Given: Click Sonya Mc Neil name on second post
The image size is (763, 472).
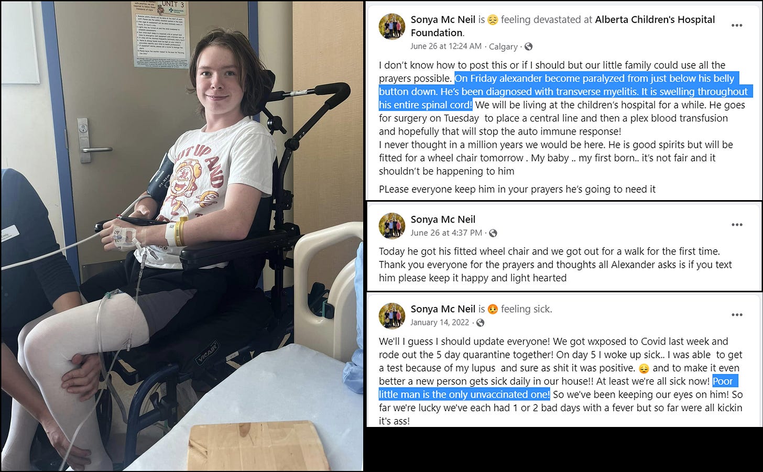Looking at the screenshot, I should tap(443, 219).
